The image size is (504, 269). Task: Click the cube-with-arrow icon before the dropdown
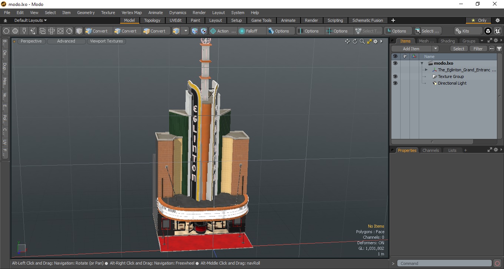click(176, 31)
